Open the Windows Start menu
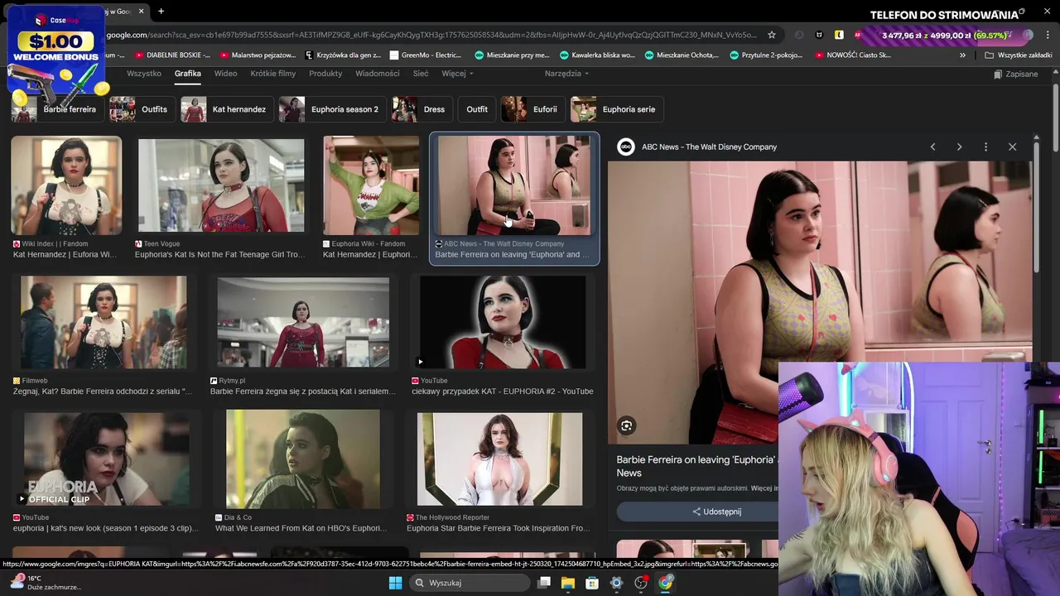 point(395,583)
